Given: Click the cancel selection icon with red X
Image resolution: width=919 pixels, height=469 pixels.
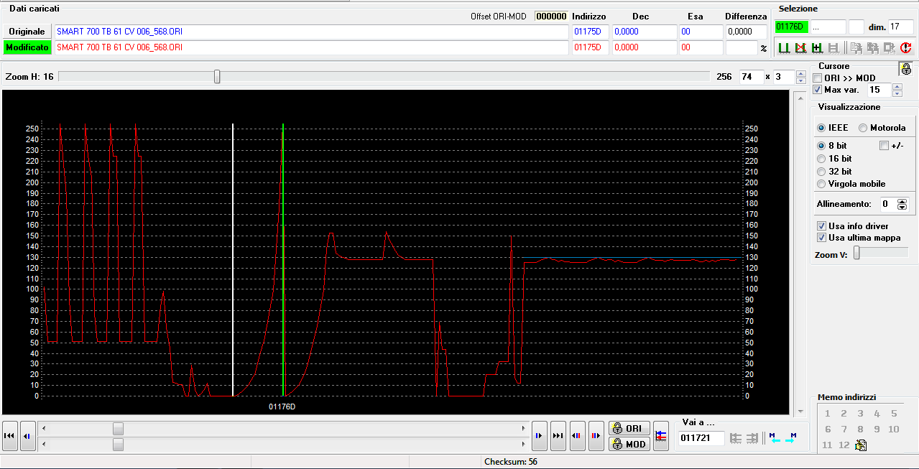Looking at the screenshot, I should 800,48.
